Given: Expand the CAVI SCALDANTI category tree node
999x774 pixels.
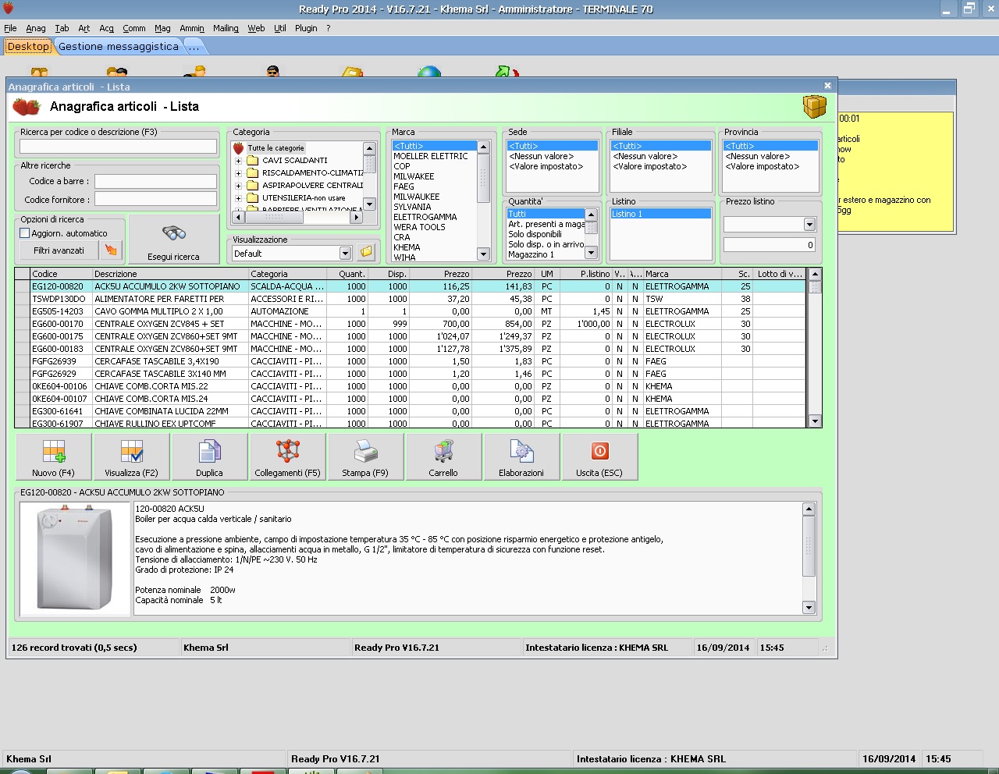Looking at the screenshot, I should [239, 161].
